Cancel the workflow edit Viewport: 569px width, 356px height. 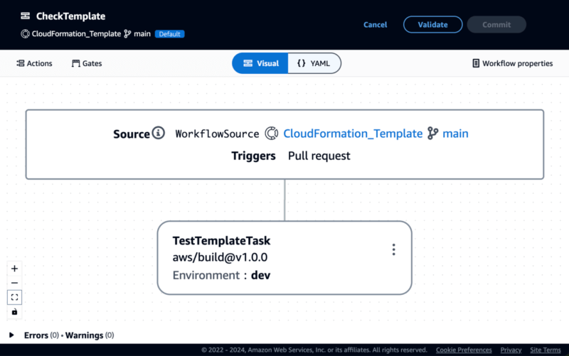(376, 25)
